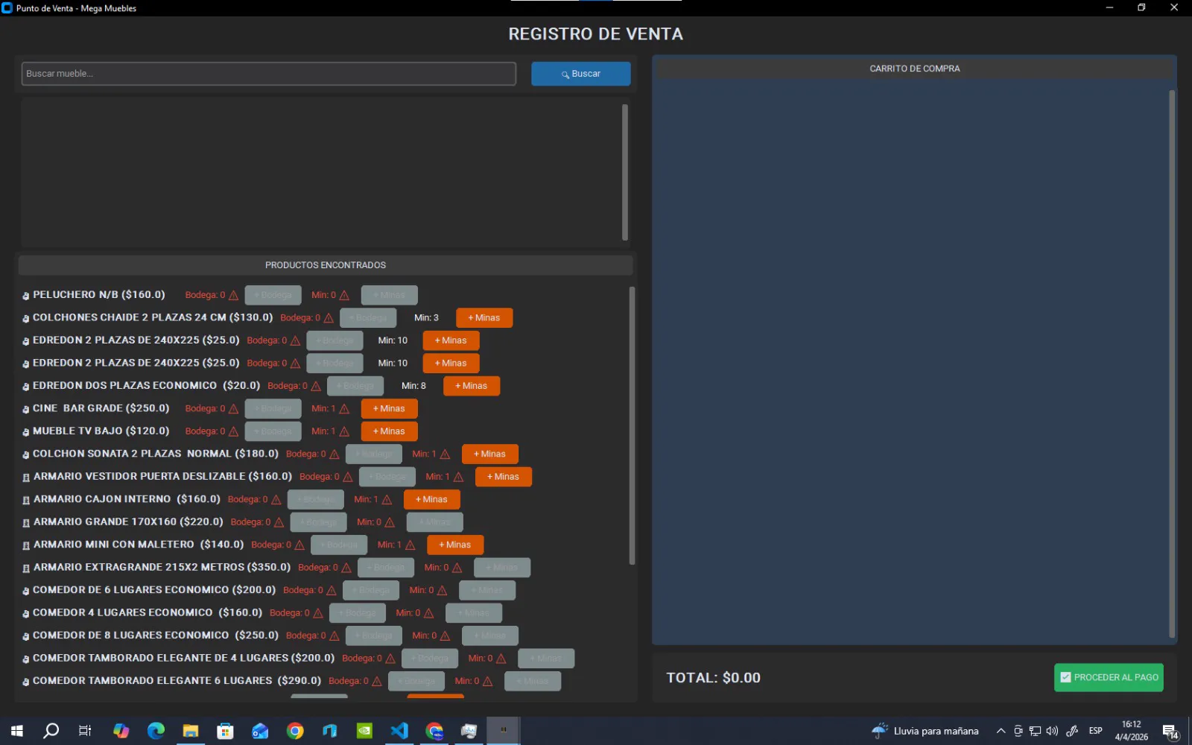
Task: Click the Min warning triangle on ARMARIO GRANDE 170X160
Action: (390, 522)
